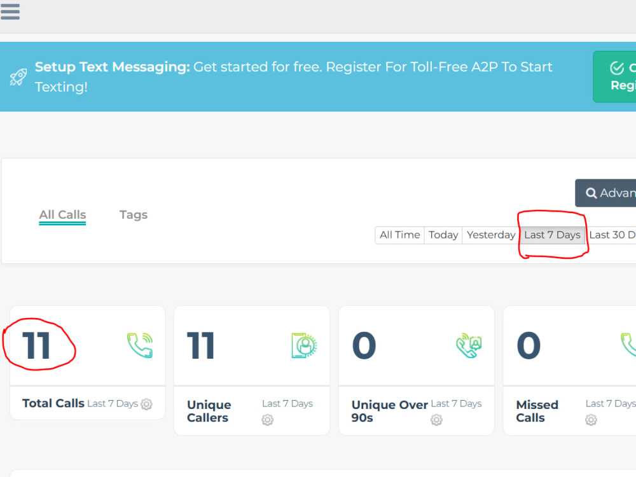The width and height of the screenshot is (636, 477).
Task: Click the Missed Calls label
Action: [537, 411]
